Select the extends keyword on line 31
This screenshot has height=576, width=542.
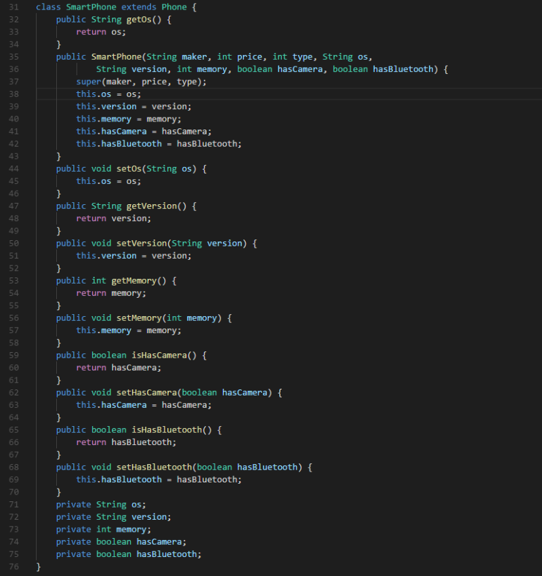click(x=140, y=7)
